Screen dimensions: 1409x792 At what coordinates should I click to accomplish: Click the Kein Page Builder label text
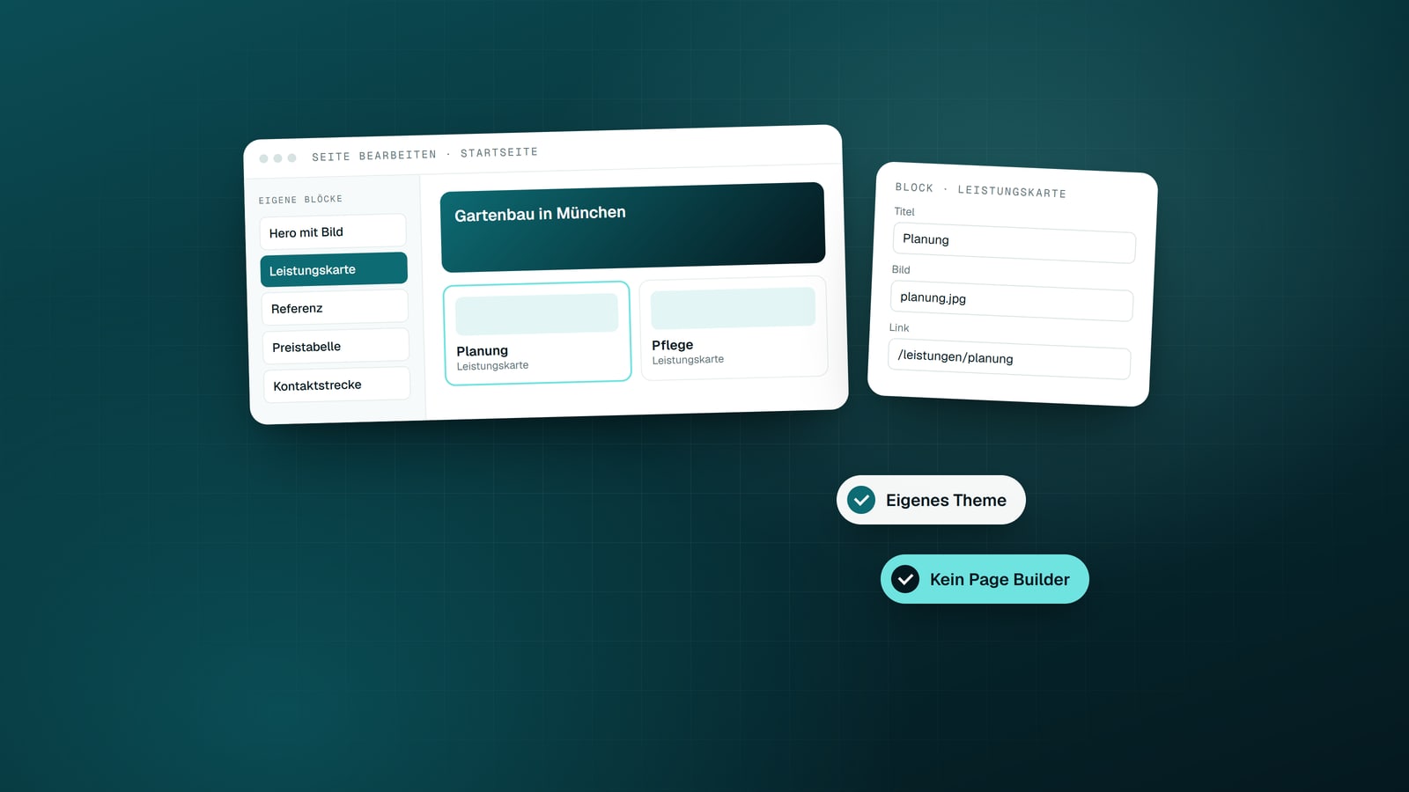(x=1000, y=579)
